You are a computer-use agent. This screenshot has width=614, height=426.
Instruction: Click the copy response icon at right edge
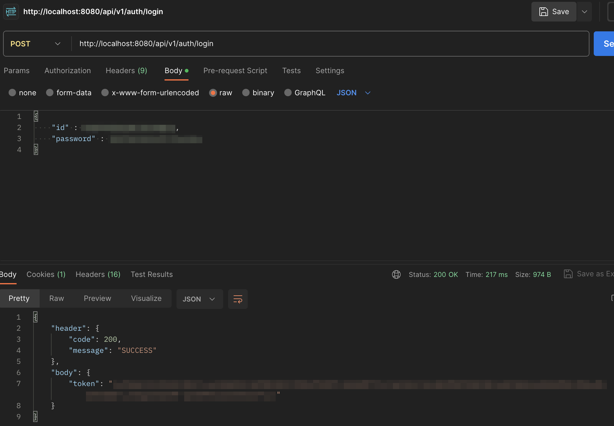(612, 298)
